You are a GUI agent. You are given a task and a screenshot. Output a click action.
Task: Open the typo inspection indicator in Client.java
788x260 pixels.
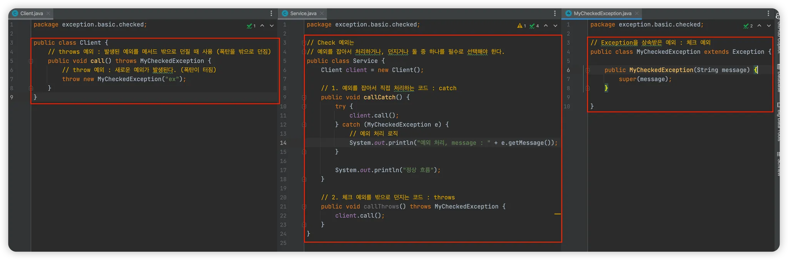point(251,26)
